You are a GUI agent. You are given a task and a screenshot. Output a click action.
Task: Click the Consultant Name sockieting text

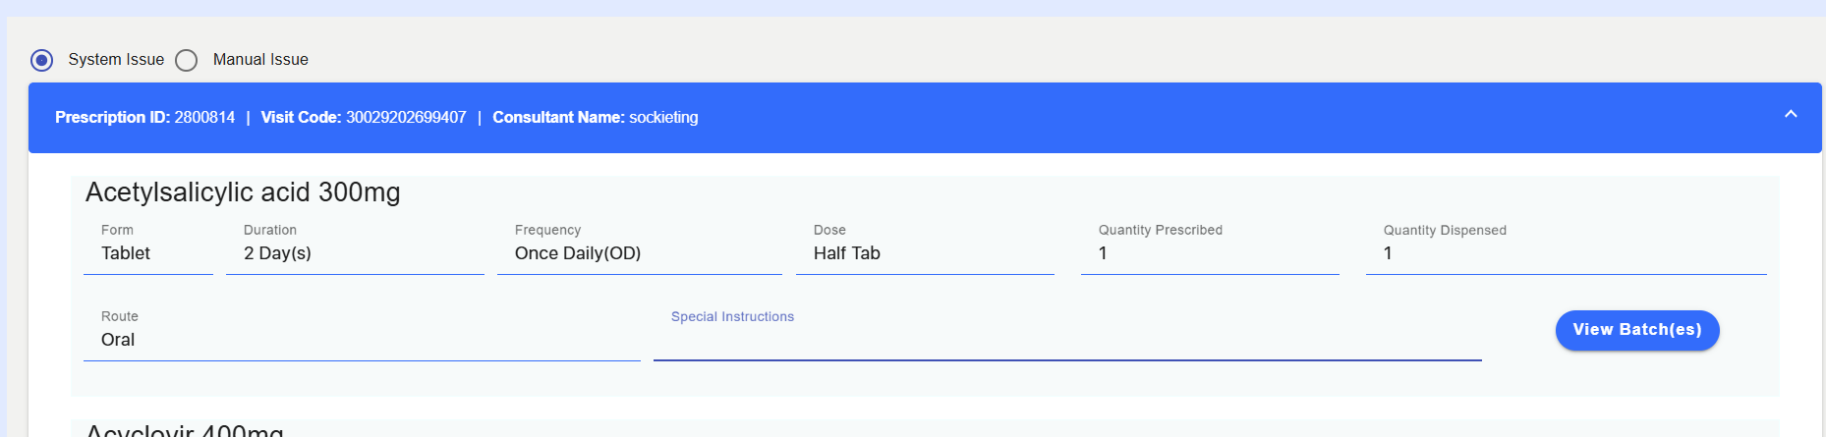click(x=596, y=118)
